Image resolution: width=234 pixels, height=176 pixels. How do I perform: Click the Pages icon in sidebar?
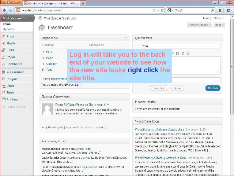pyautogui.click(x=3, y=57)
